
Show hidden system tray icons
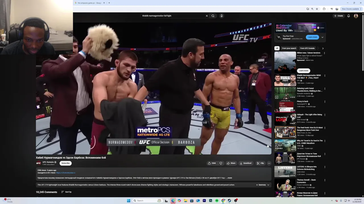pyautogui.click(x=332, y=201)
